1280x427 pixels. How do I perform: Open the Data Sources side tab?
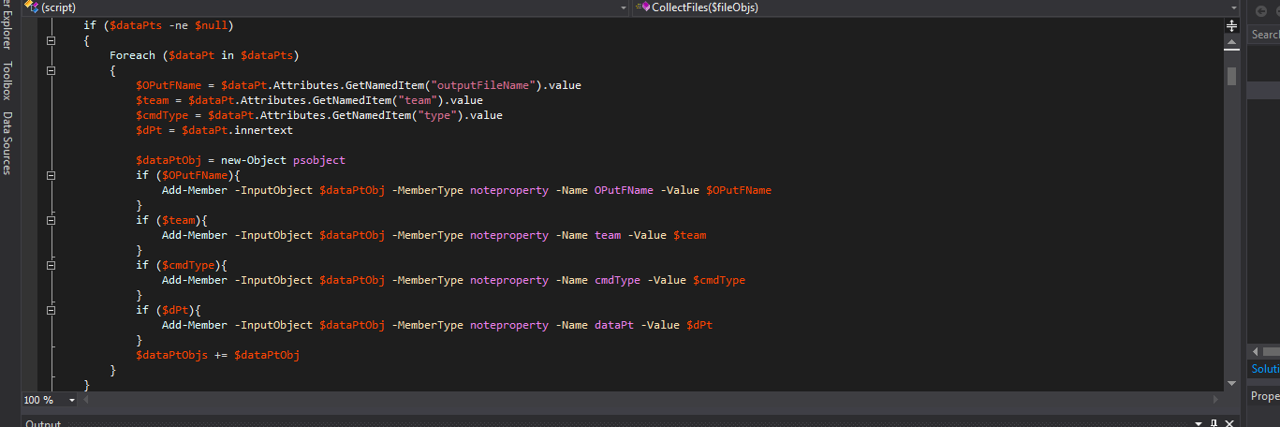[x=7, y=143]
